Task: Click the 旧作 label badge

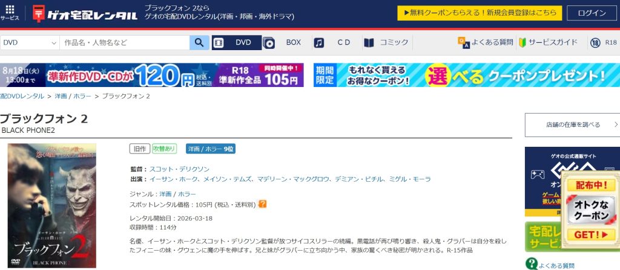Action: pyautogui.click(x=140, y=149)
